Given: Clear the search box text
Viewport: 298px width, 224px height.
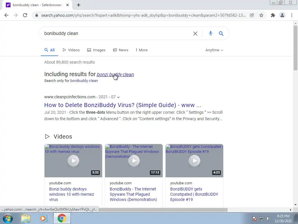Looking at the screenshot, I should point(195,34).
